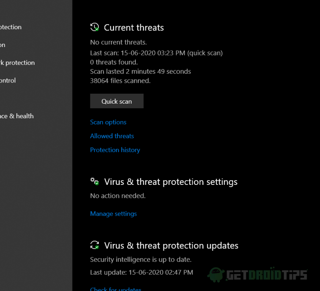This screenshot has height=291, width=320.
Task: Click the Check for updates link
Action: pos(116,289)
